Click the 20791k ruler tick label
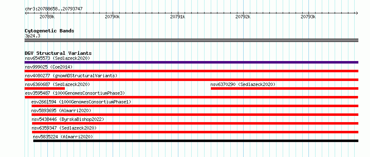370x157 pixels. pyautogui.click(x=178, y=17)
